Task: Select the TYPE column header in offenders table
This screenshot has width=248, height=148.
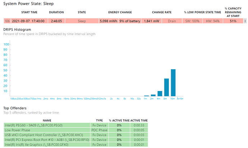Action: click(100, 120)
